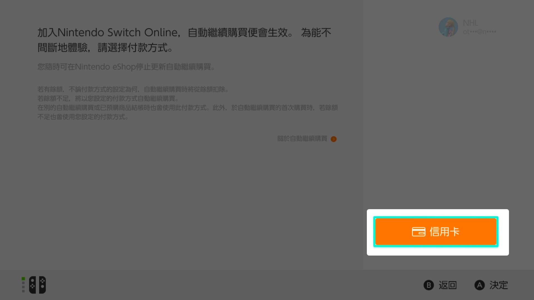Click the line starting 若有餘額
The image size is (534, 300).
pos(133,89)
